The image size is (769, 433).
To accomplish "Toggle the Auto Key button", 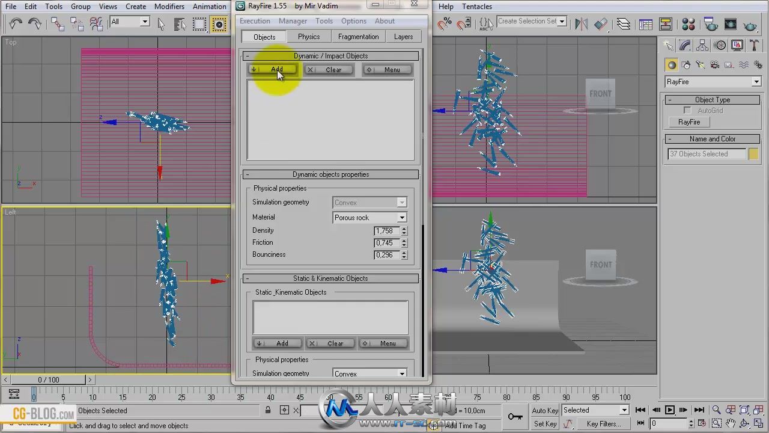I will click(x=545, y=410).
